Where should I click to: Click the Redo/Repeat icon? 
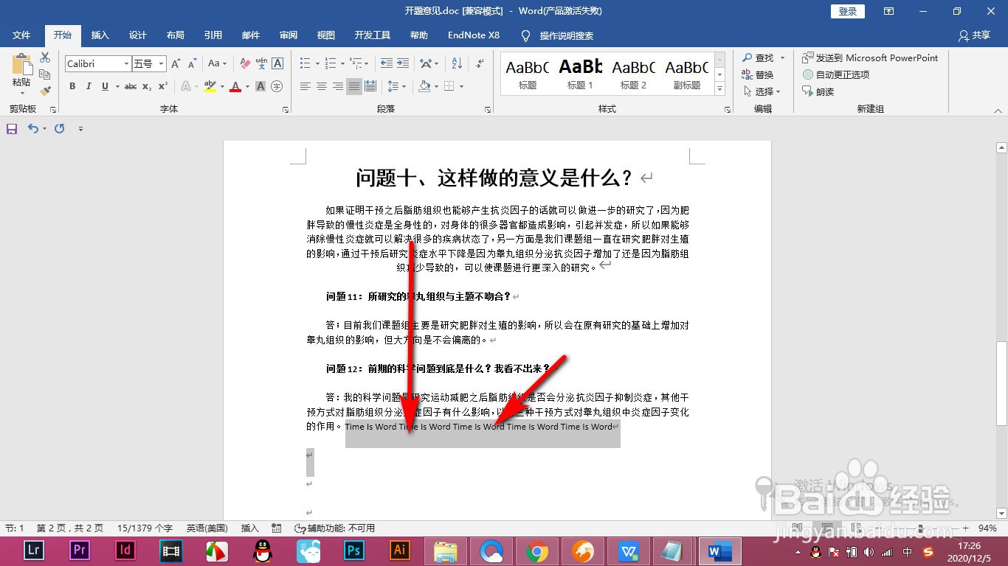point(60,128)
